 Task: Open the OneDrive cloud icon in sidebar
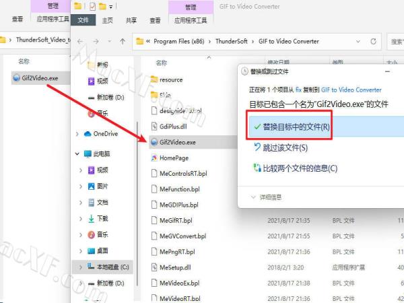[88, 133]
